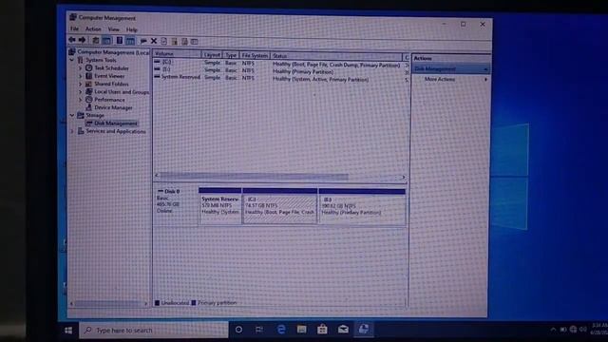Screen dimensions: 608x342
Task: Click the X delete icon in the toolbar
Action: coord(154,41)
